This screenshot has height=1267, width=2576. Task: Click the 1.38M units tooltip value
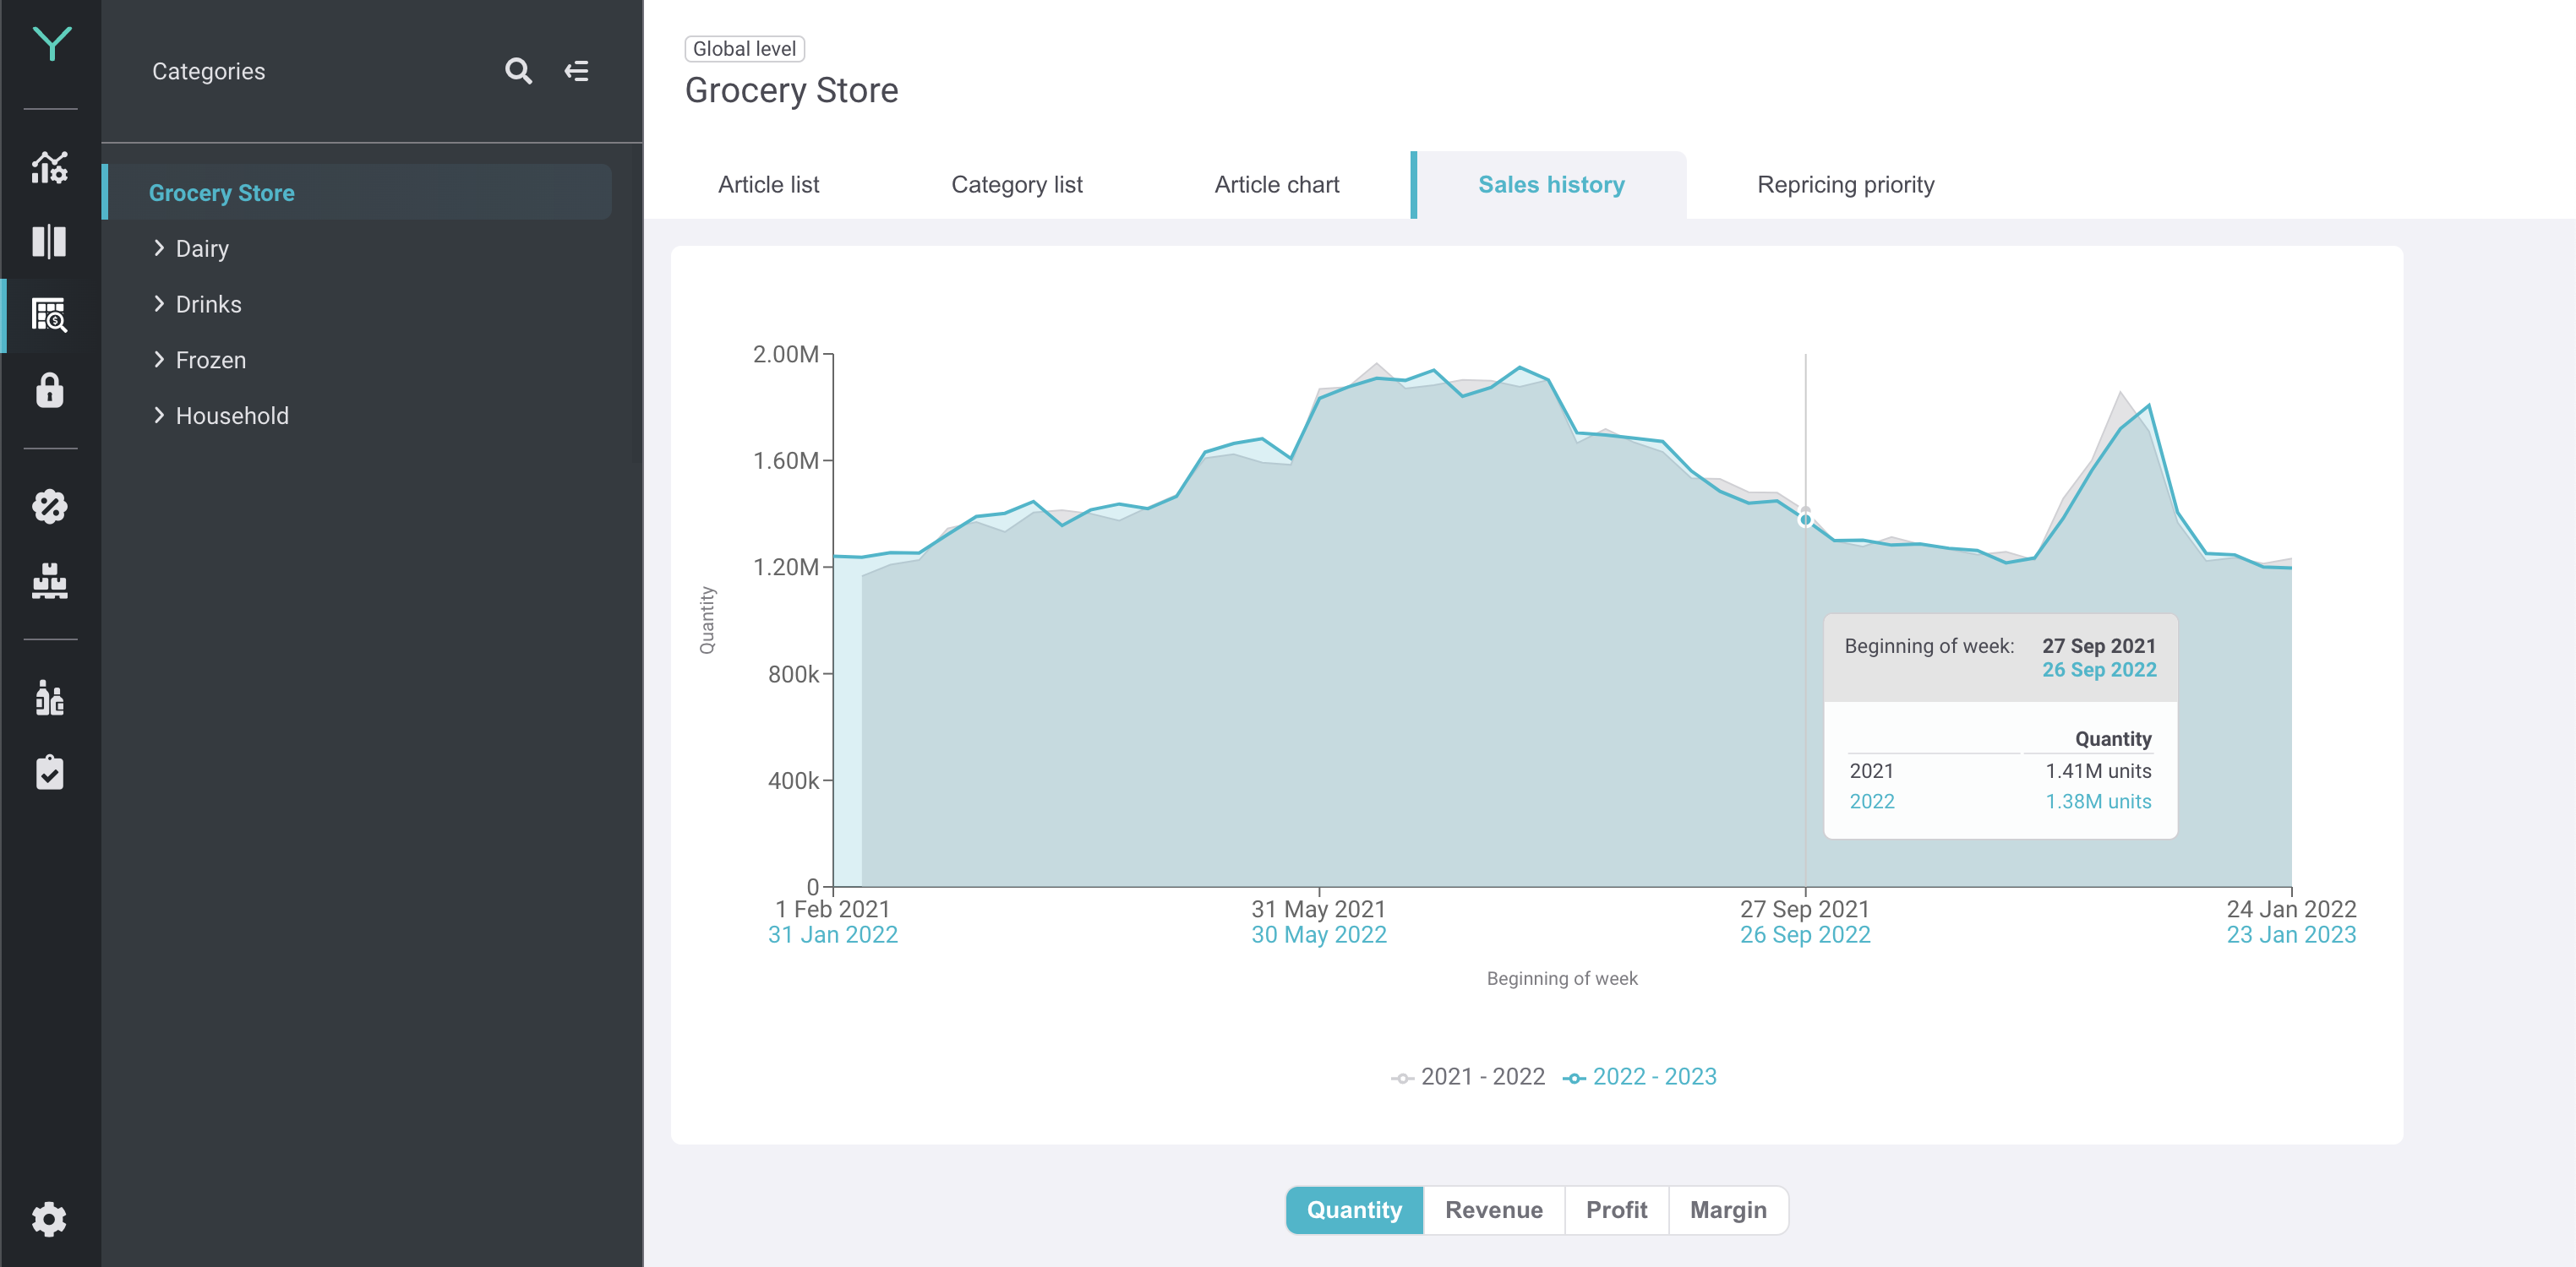coord(2098,802)
